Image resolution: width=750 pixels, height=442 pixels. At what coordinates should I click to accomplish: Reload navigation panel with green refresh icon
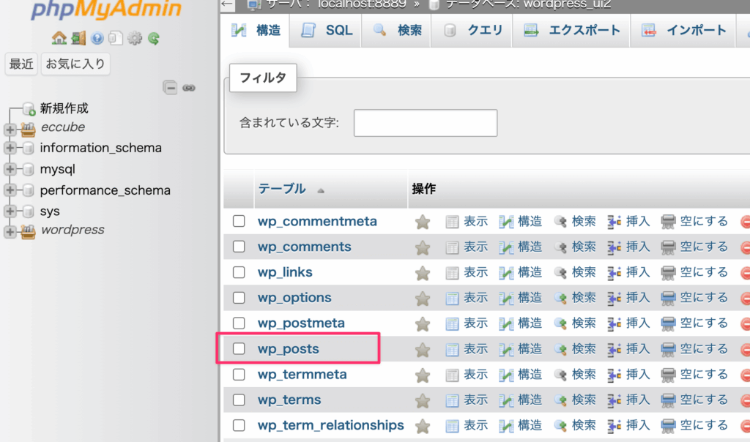154,38
